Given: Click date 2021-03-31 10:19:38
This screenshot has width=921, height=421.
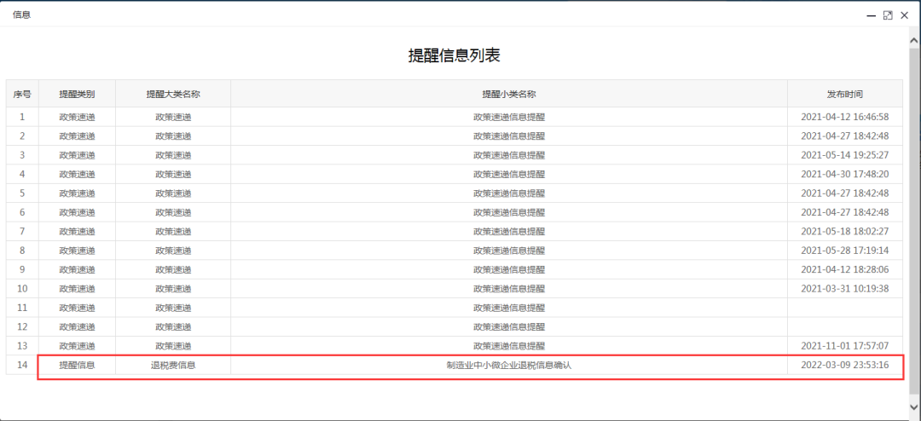Looking at the screenshot, I should coord(844,289).
